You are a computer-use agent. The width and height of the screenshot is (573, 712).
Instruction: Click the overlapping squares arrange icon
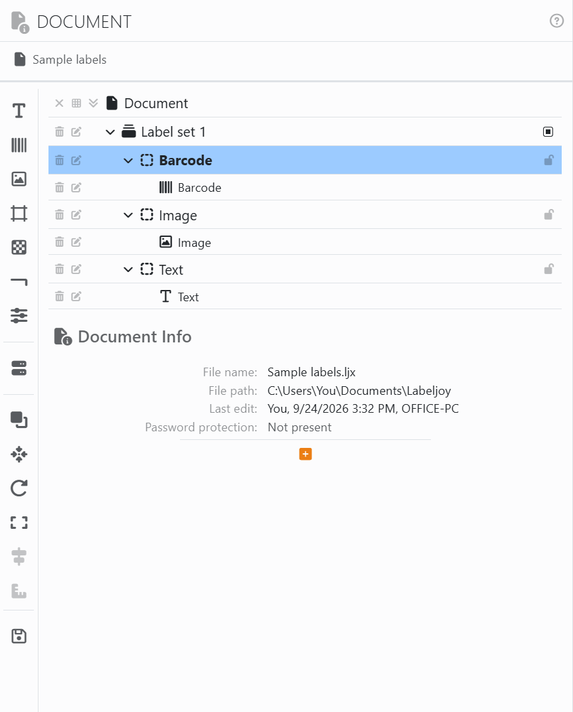19,419
